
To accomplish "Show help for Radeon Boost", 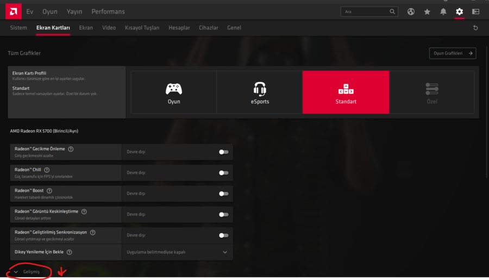I will pos(49,191).
